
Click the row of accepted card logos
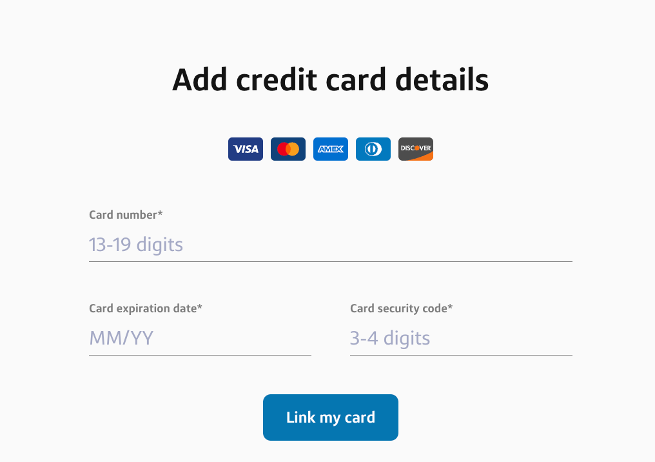point(330,149)
